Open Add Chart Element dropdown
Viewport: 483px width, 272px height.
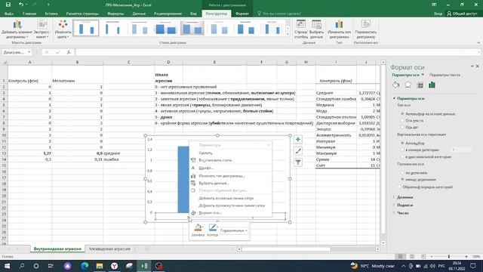[x=17, y=29]
